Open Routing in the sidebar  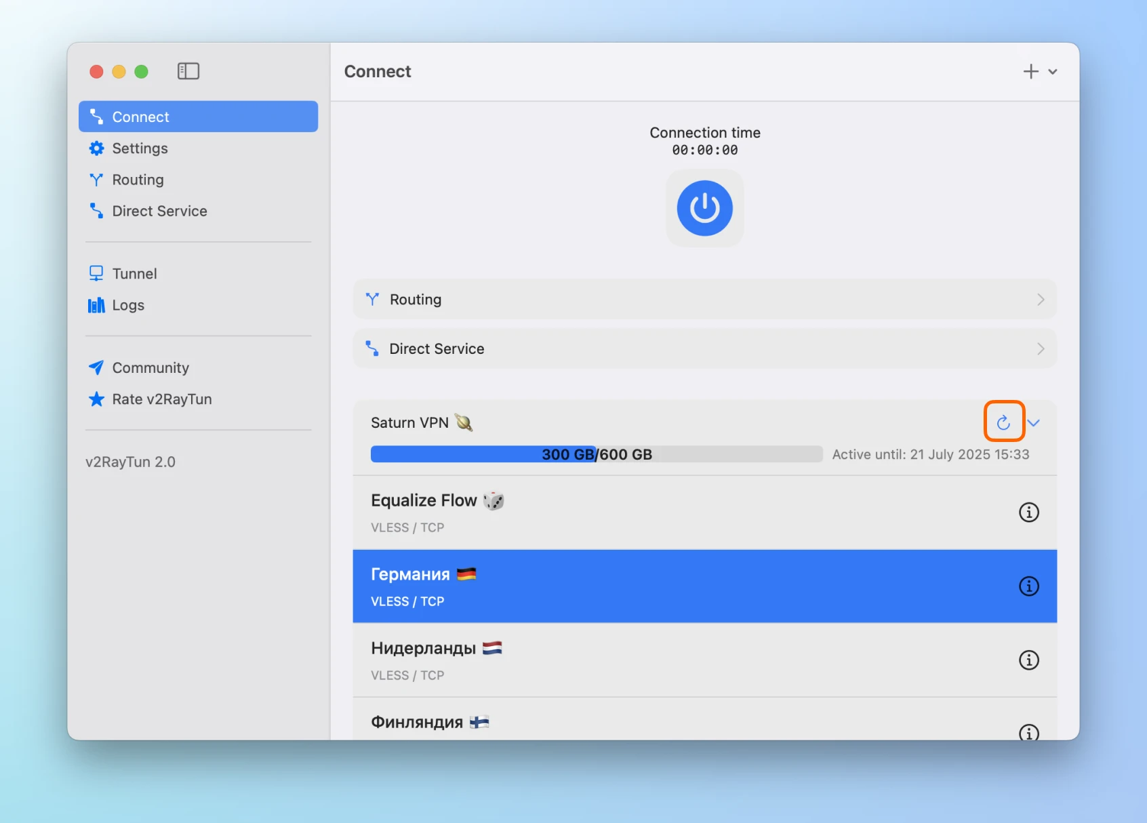pyautogui.click(x=138, y=180)
